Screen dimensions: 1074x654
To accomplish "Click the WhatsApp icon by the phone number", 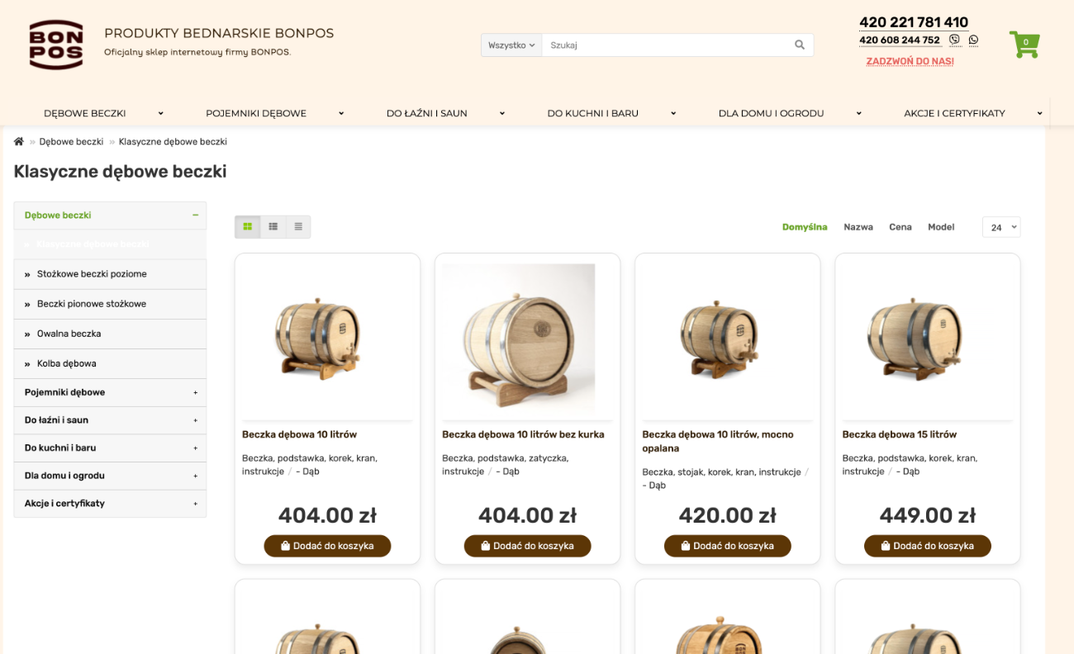I will pyautogui.click(x=973, y=40).
